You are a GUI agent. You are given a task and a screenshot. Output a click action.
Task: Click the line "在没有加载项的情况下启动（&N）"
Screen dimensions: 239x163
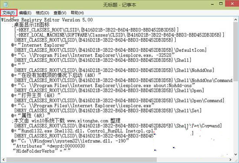coord(56,75)
